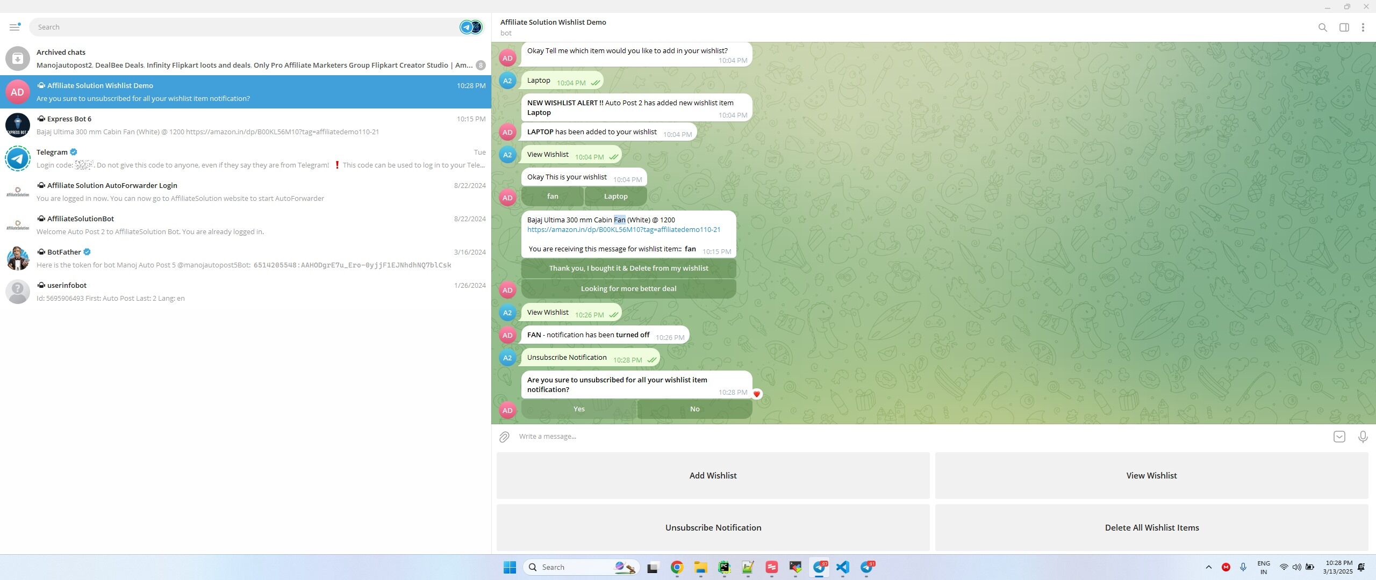1376x580 pixels.
Task: Click the microphone voice message icon
Action: click(x=1363, y=437)
